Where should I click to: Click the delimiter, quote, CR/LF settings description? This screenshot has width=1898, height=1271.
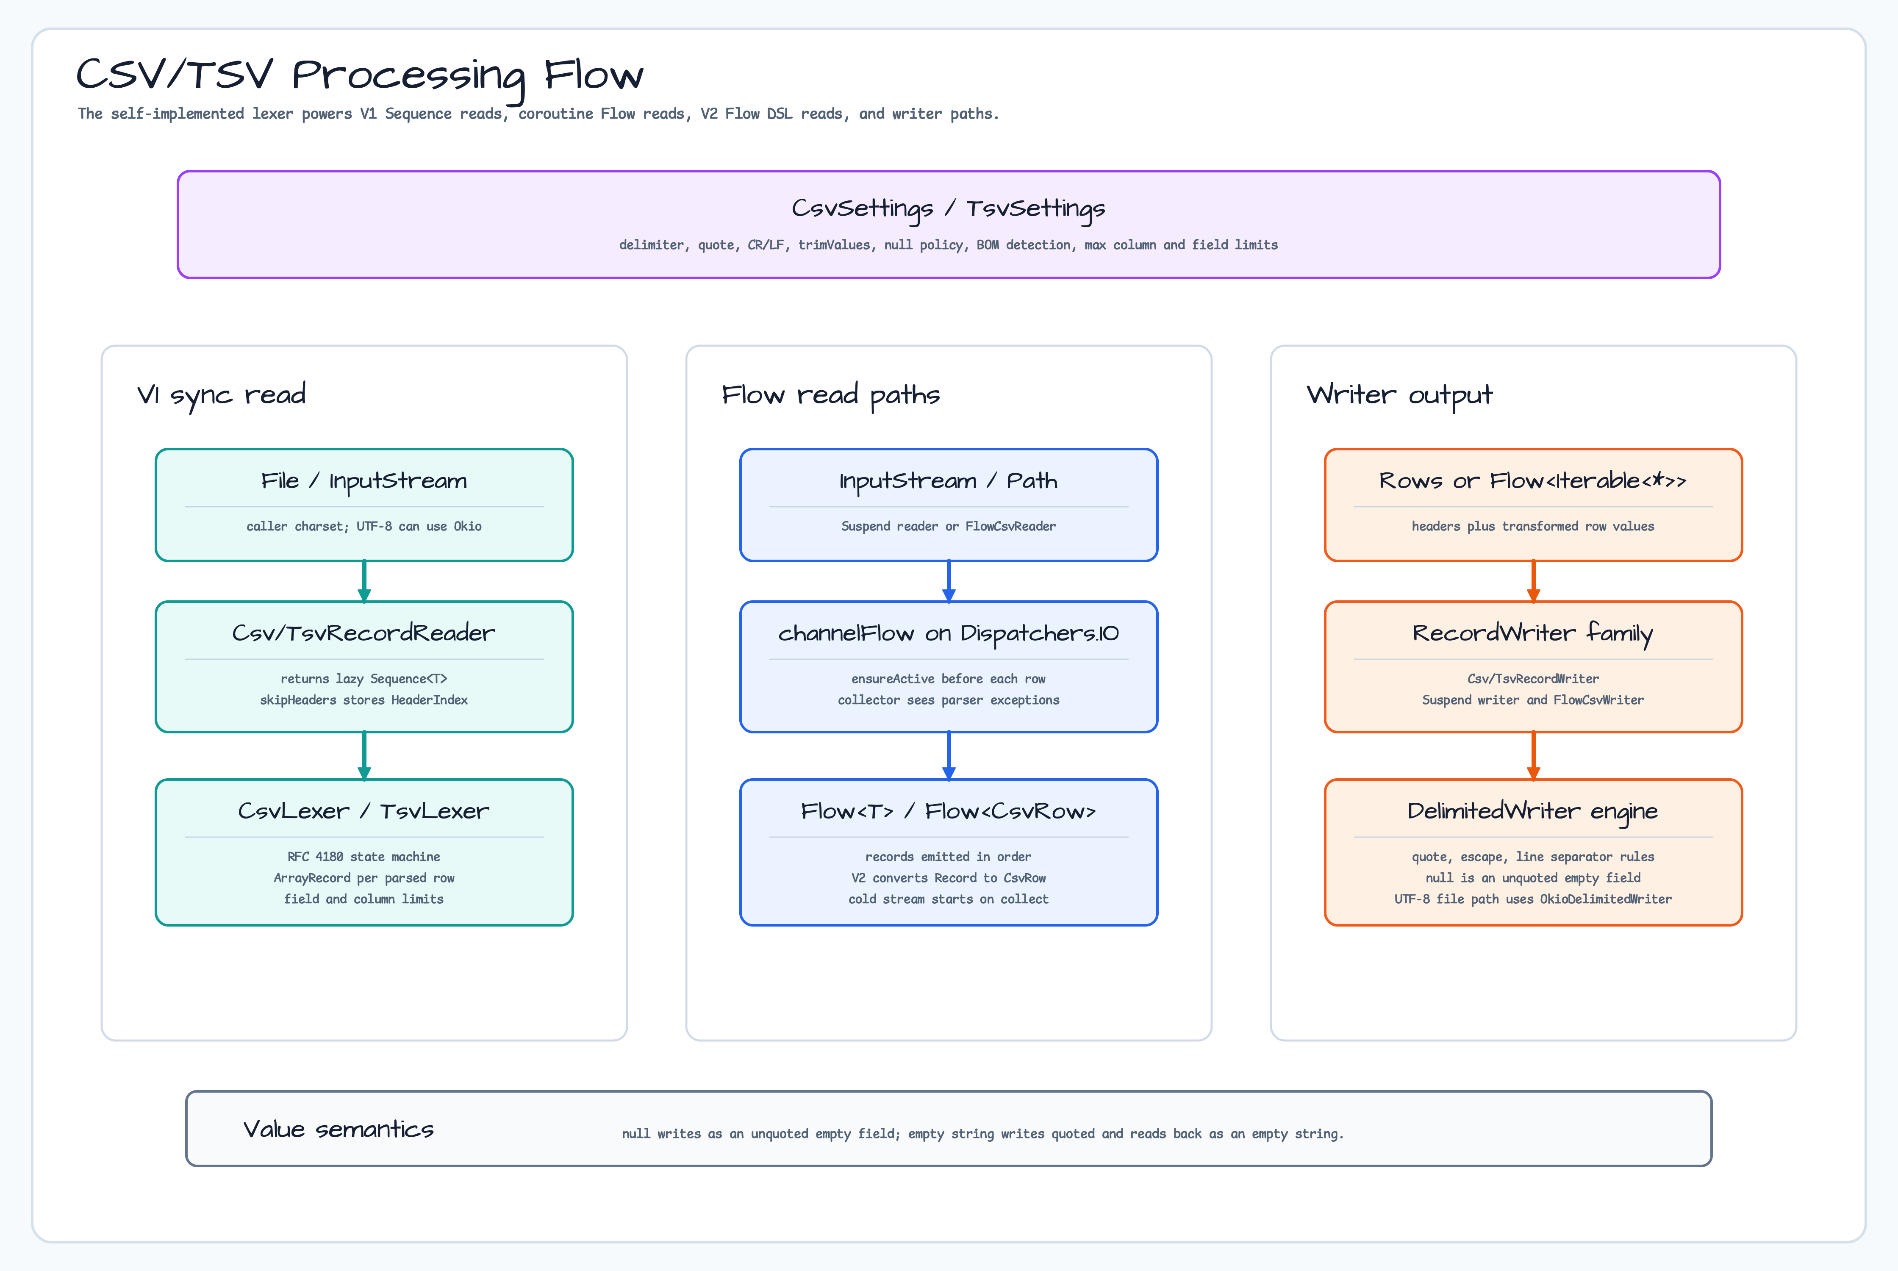(x=948, y=245)
